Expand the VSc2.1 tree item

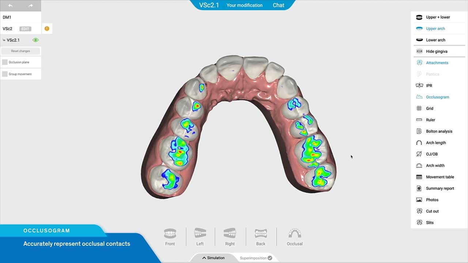pos(4,40)
